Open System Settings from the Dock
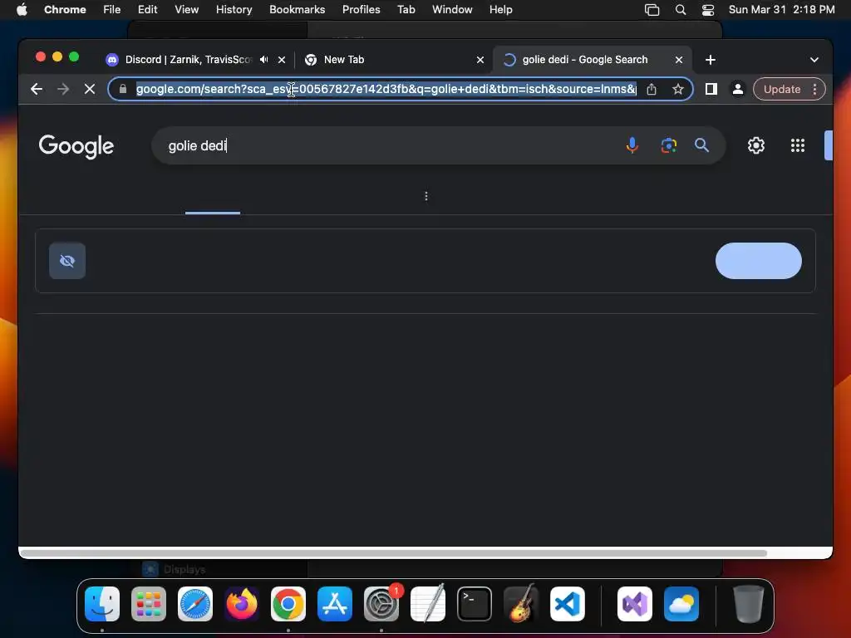Screen dimensions: 851x638 [x=381, y=604]
